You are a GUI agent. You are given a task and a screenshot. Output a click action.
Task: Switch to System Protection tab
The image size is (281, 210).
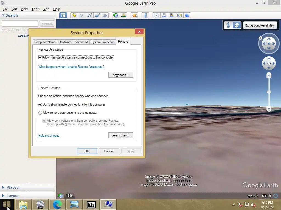coord(103,42)
